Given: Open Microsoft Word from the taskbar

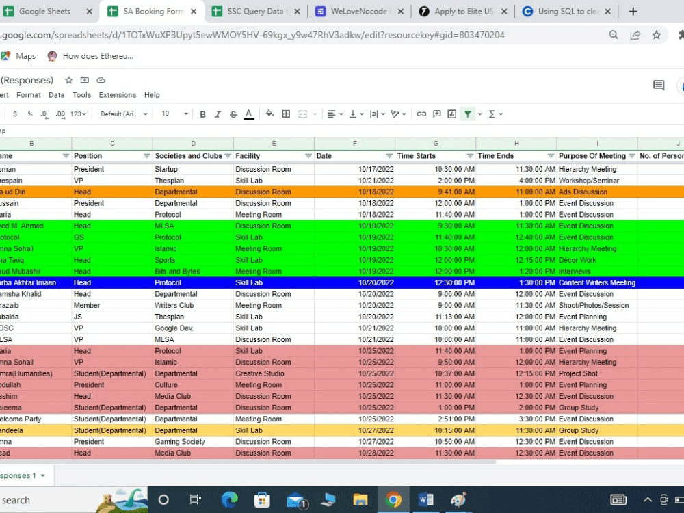Looking at the screenshot, I should [425, 500].
